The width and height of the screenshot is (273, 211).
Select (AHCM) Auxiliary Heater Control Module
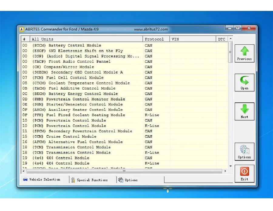coord(124,110)
